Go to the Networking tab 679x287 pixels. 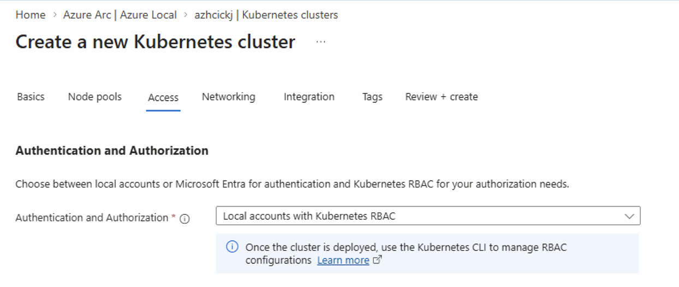pyautogui.click(x=228, y=97)
